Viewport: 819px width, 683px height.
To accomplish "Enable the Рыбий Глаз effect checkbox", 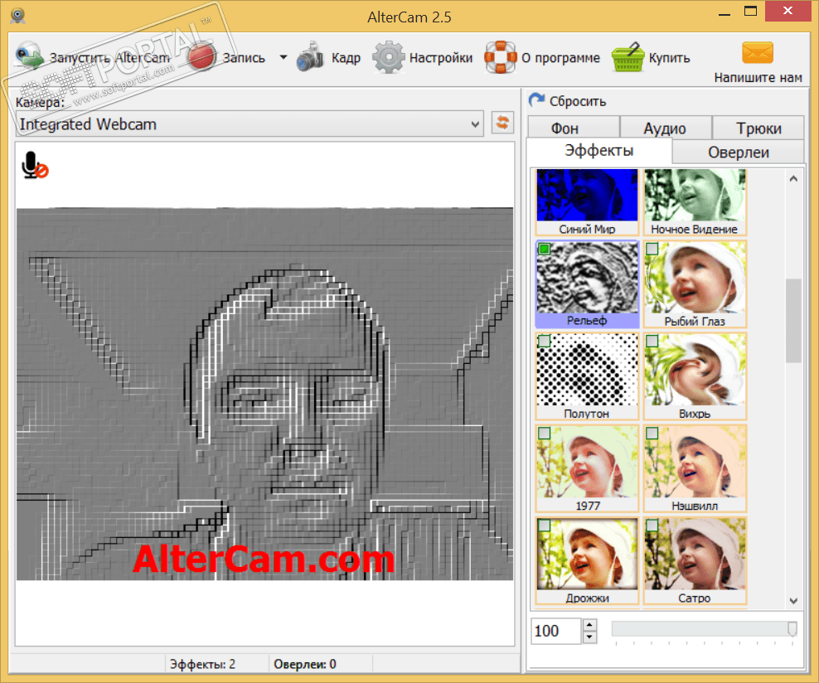I will (x=652, y=249).
